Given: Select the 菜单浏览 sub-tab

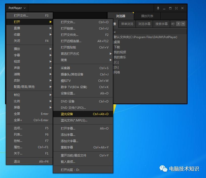Looking at the screenshot, I should pyautogui.click(x=127, y=24).
